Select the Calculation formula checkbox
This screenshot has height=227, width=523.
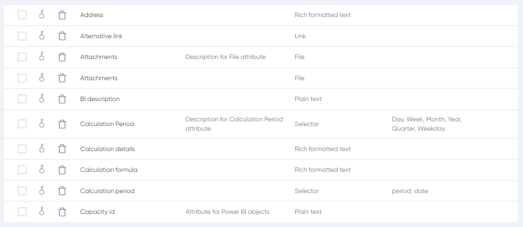[x=22, y=170]
